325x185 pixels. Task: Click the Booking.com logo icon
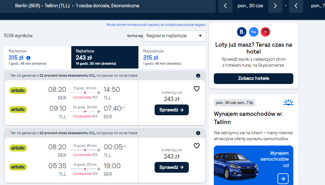point(242,32)
